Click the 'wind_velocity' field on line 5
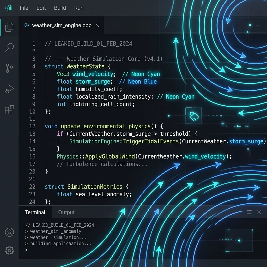Screen dimensions: 267x267 (93, 74)
